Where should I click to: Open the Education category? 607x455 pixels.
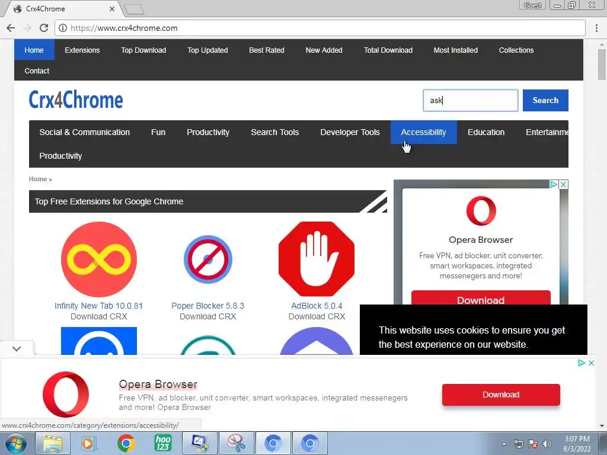point(486,132)
